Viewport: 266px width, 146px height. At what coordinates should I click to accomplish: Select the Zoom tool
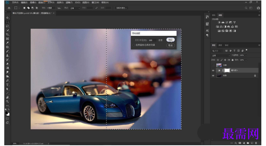[7, 101]
